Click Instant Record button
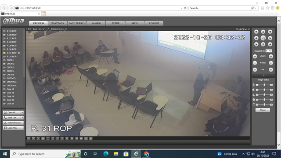281x158 pixels. [13, 123]
